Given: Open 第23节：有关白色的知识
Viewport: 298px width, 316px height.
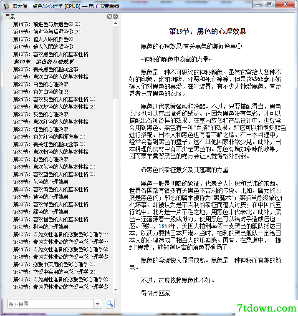Looking at the screenshot, I should pos(41,92).
